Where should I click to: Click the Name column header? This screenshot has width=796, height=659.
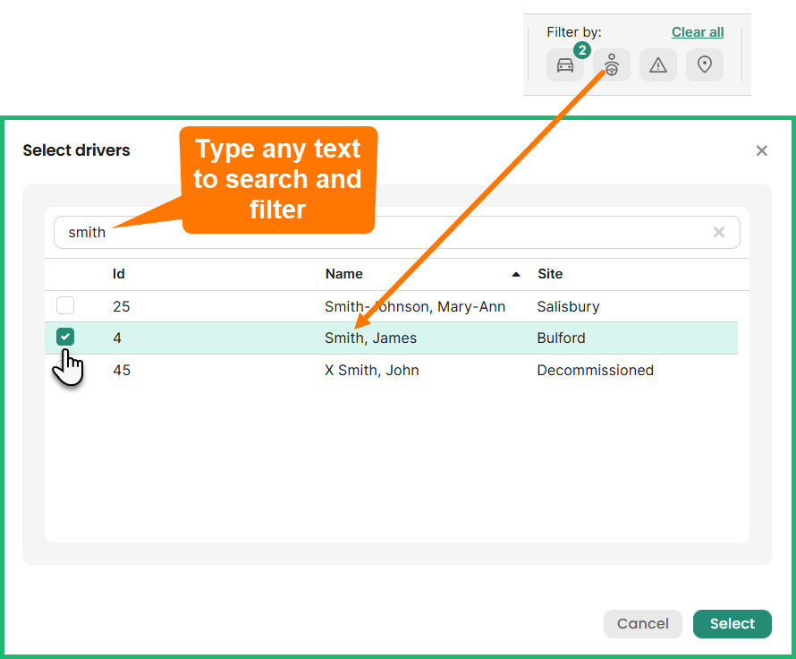point(344,274)
